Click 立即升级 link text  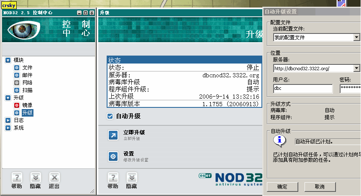[x=134, y=132]
